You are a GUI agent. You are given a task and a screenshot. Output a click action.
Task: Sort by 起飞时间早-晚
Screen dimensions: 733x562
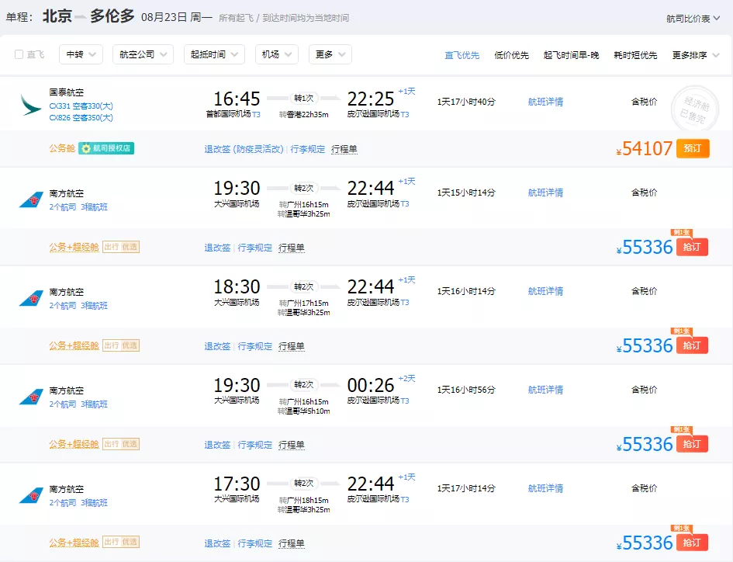tap(571, 55)
